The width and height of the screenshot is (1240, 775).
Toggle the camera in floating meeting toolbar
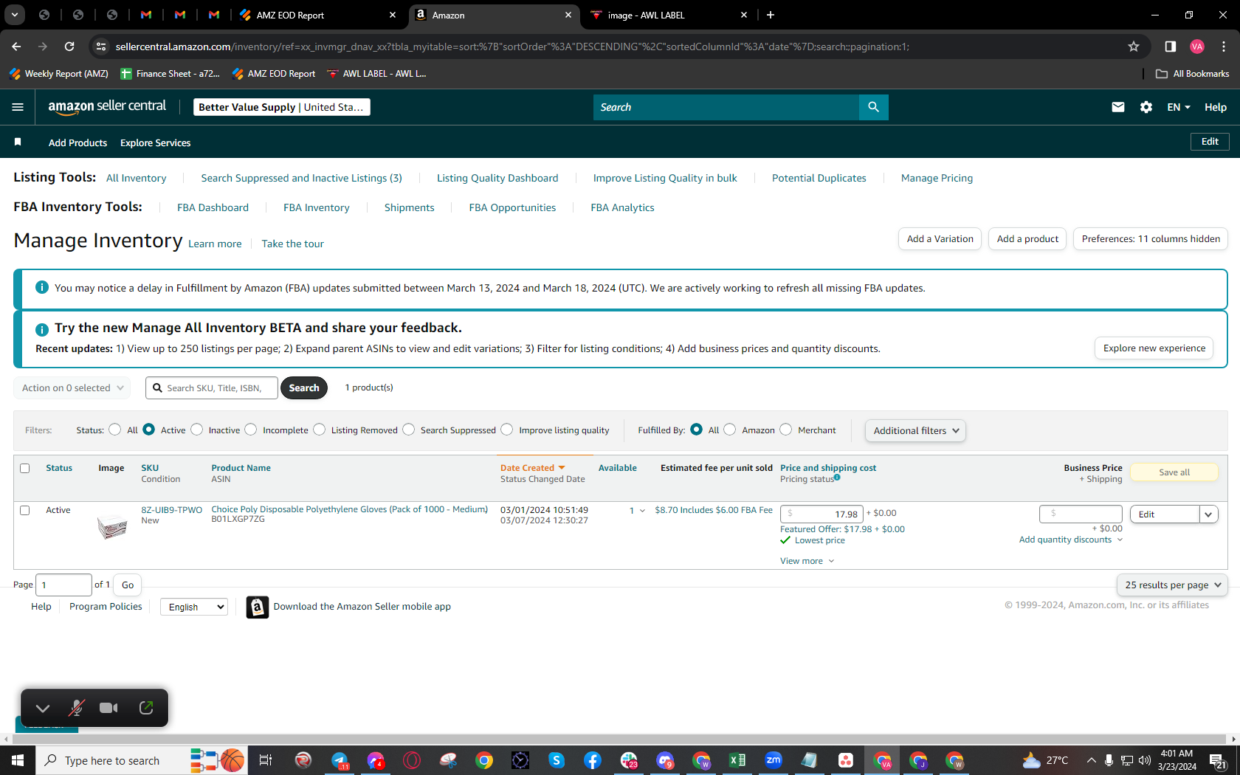click(x=109, y=708)
